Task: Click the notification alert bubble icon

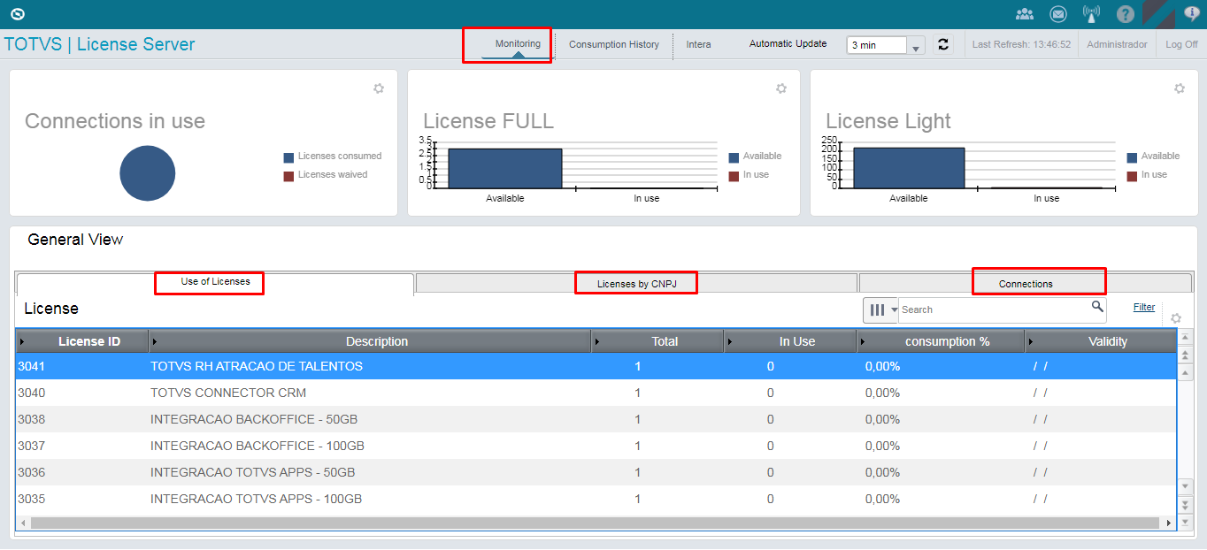Action: [x=1192, y=14]
